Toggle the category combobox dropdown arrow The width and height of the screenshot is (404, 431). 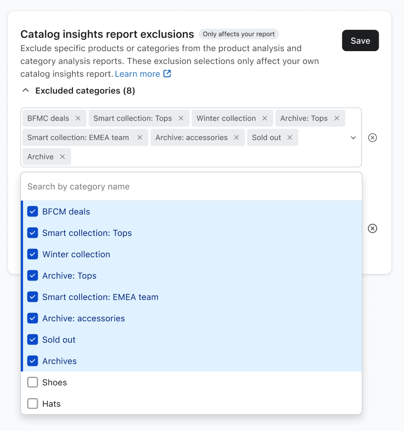click(x=353, y=138)
